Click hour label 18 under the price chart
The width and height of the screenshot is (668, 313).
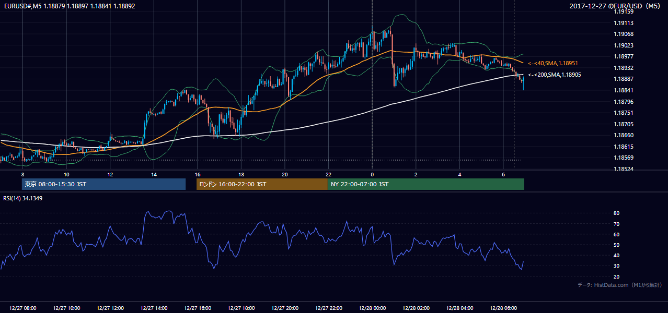[241, 174]
